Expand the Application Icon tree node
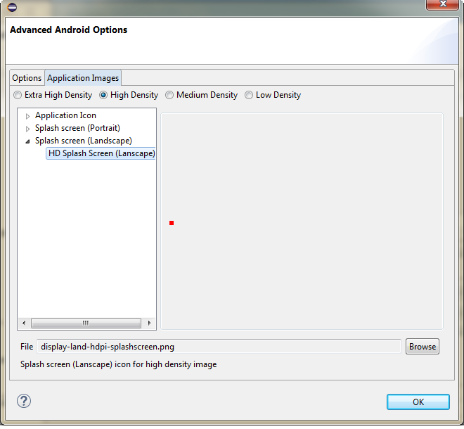The image size is (464, 429). point(28,116)
